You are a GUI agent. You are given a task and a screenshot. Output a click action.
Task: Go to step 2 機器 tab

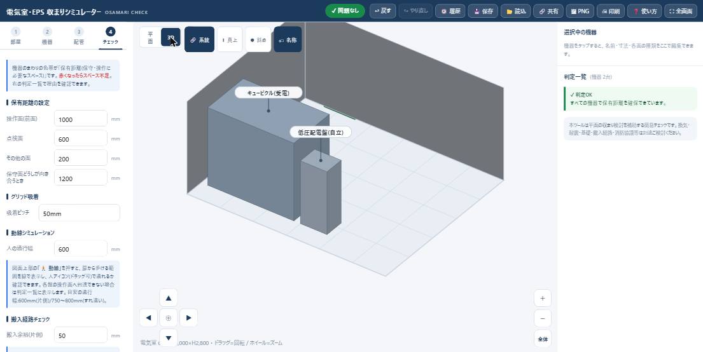(x=47, y=36)
